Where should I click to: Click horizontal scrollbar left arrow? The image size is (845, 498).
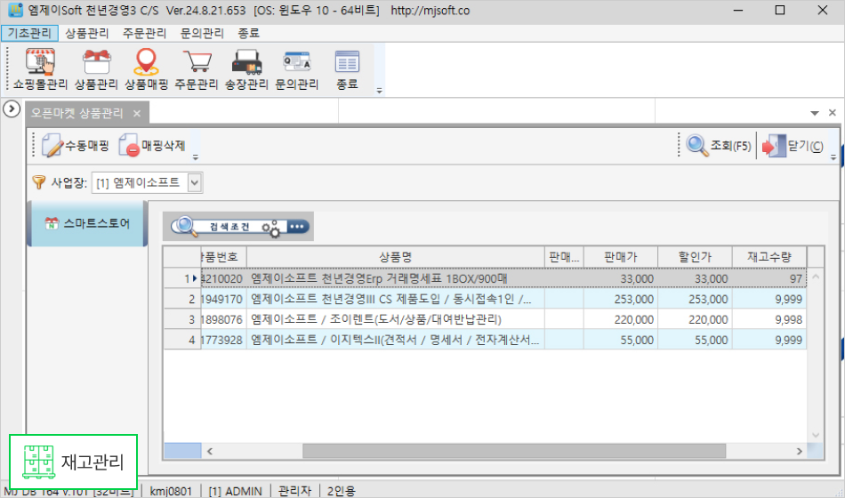(210, 451)
